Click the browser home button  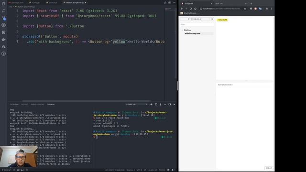tap(195, 9)
